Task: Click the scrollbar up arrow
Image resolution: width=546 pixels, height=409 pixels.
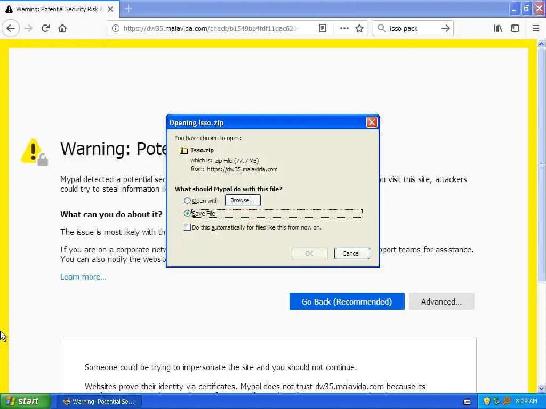Action: click(x=541, y=44)
